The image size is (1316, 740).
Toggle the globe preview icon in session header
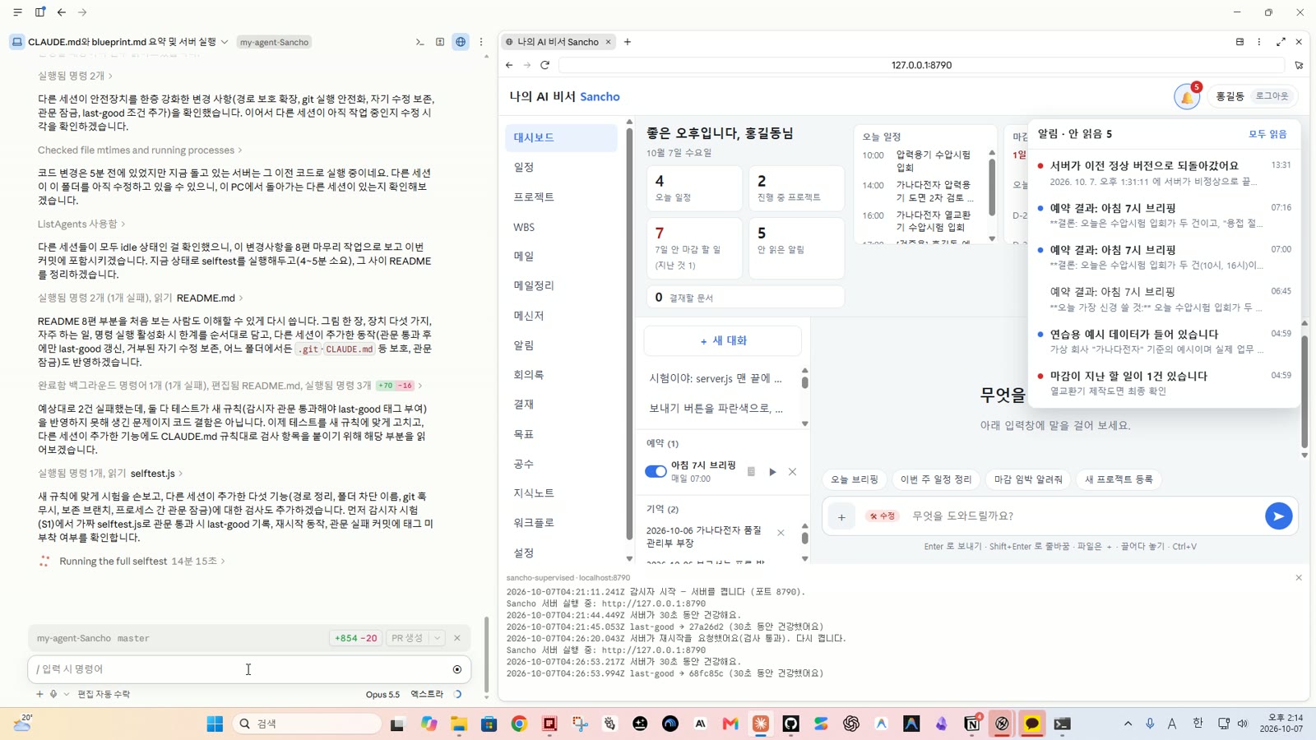coord(461,42)
